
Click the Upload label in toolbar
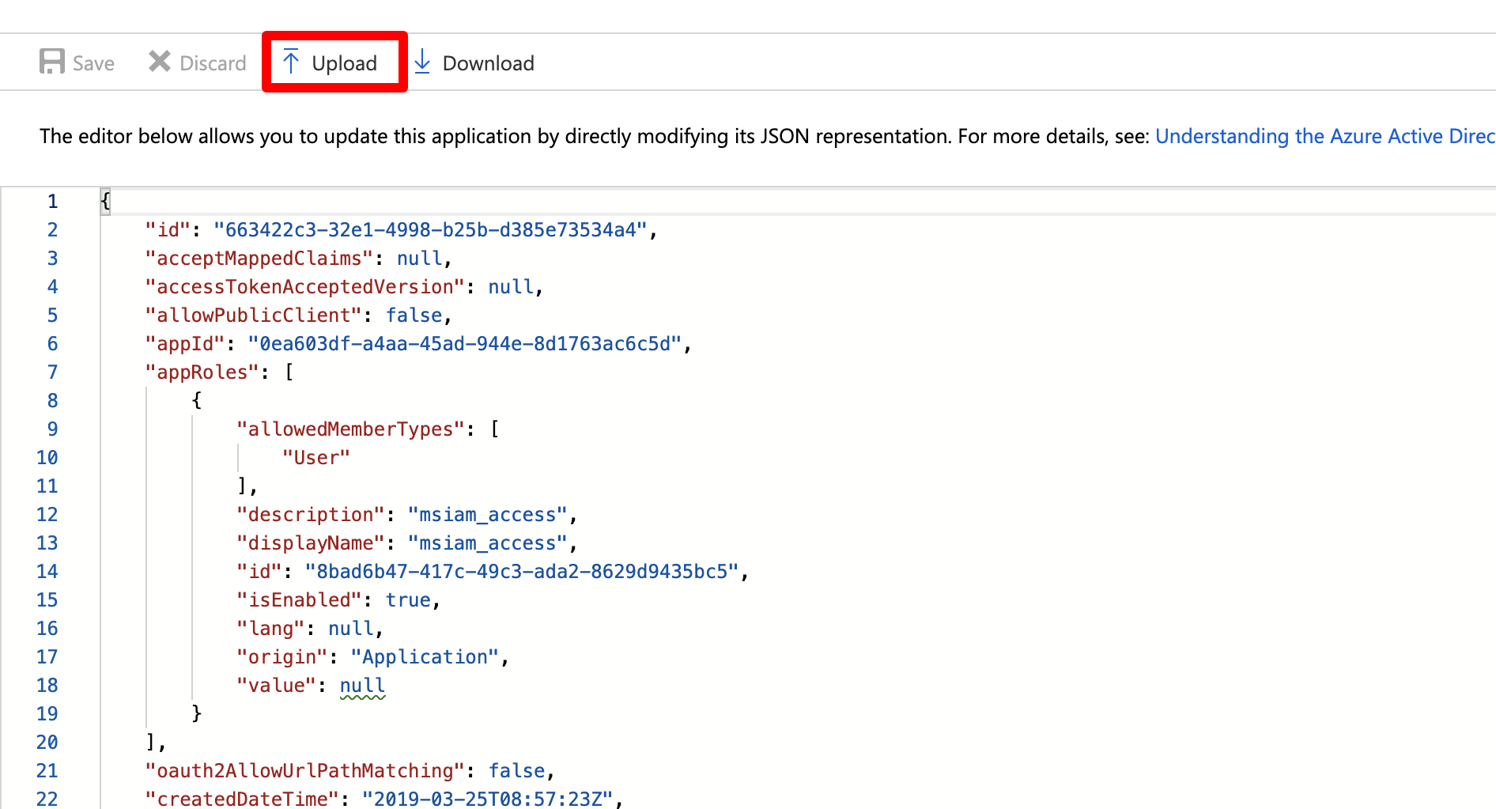[344, 63]
